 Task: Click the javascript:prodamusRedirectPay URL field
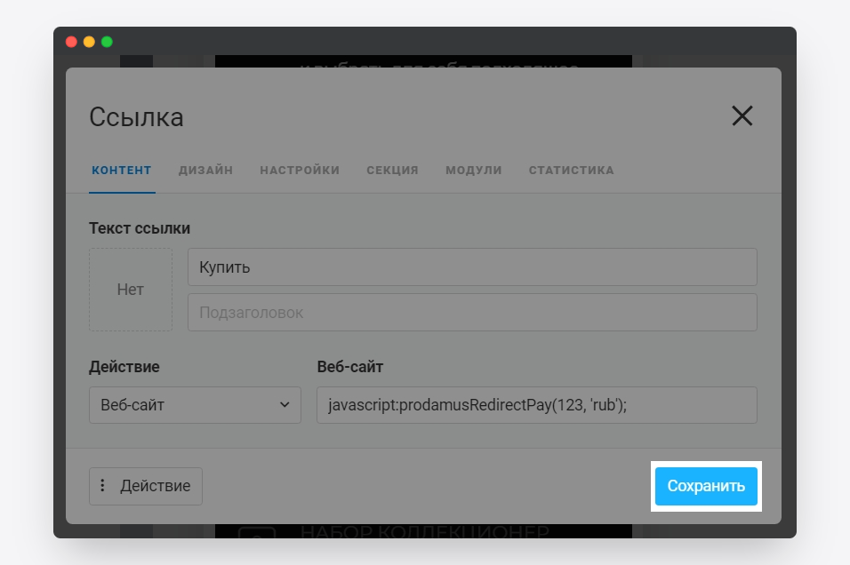[x=536, y=405]
